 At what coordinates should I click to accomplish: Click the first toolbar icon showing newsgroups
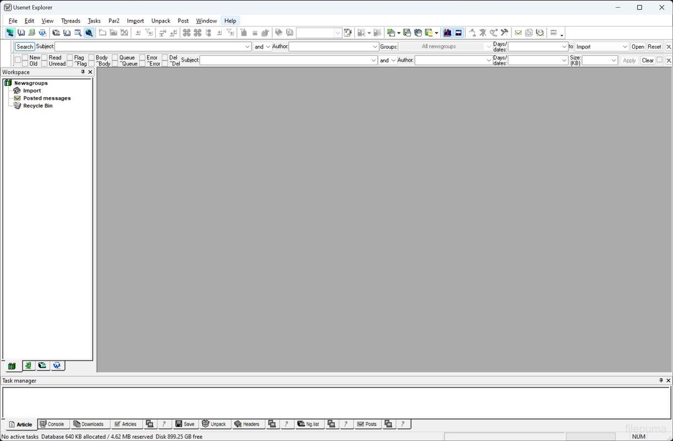(10, 33)
